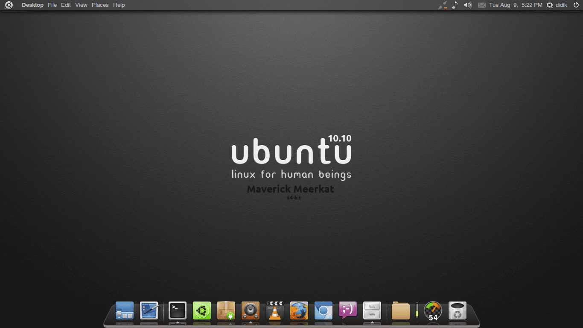The height and width of the screenshot is (328, 583).
Task: Click the mail envelope indicator in the panel
Action: click(x=482, y=5)
